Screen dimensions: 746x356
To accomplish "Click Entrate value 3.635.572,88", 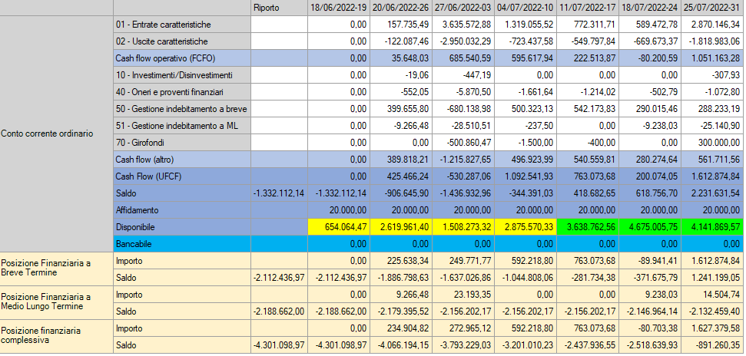I will tap(463, 25).
